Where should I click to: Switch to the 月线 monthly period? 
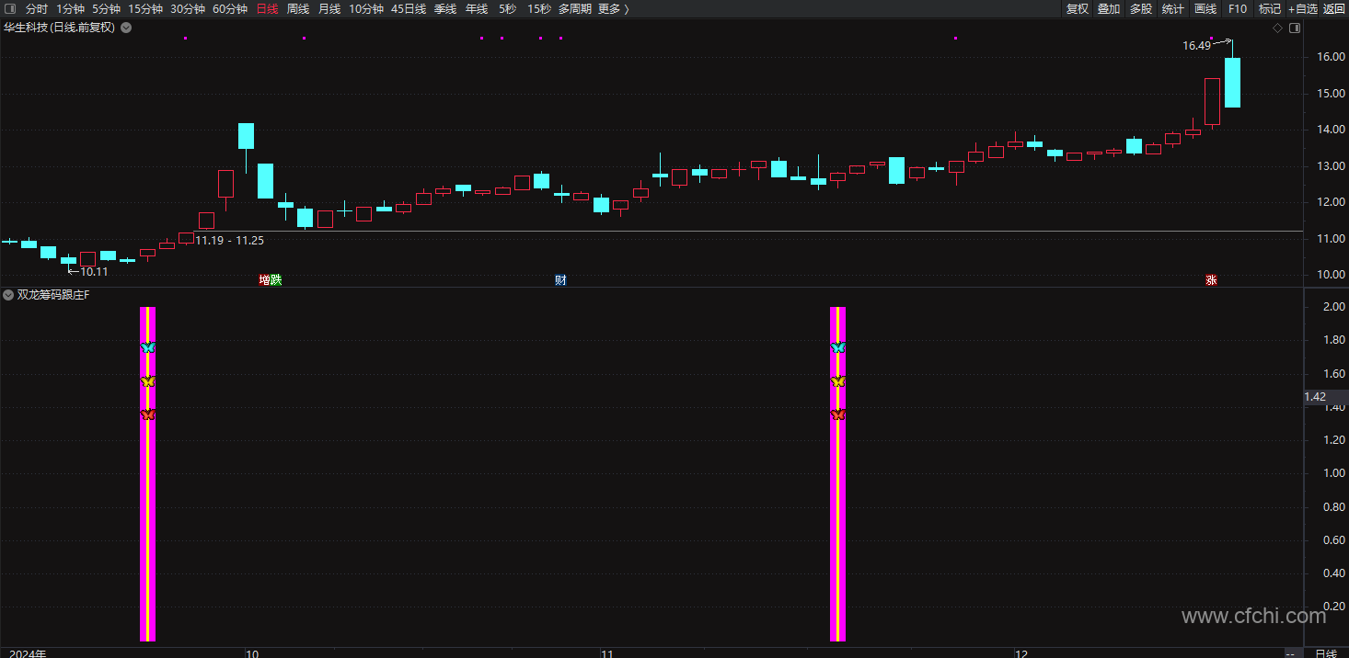coord(329,8)
